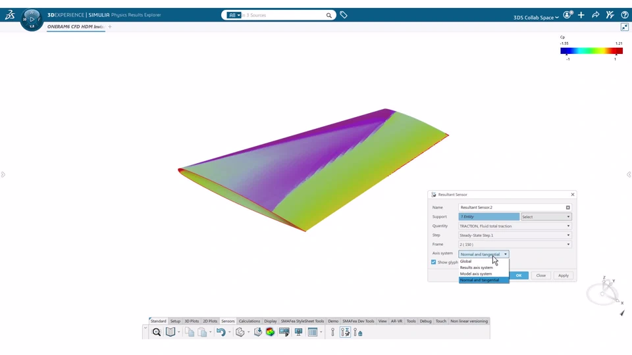Viewport: 632px width, 355px height.
Task: Open the AR-VR tab
Action: 396,321
